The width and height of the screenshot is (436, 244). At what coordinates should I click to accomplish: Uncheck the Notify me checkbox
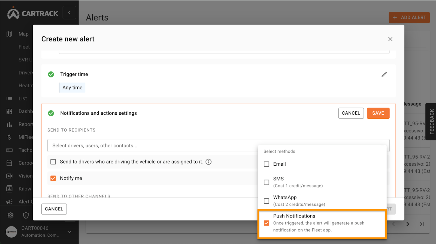coord(53,178)
